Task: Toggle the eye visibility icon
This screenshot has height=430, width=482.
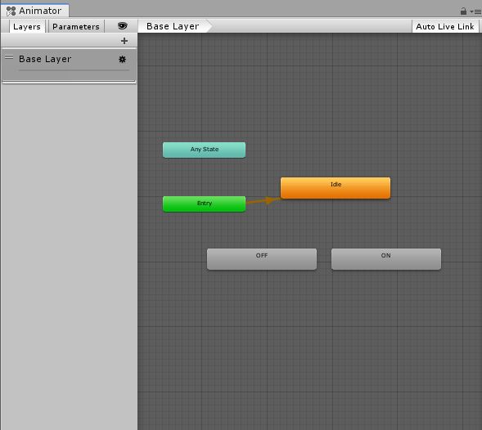Action: (x=123, y=26)
